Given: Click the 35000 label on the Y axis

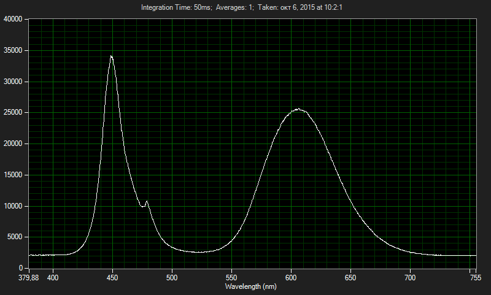Looking at the screenshot, I should click(13, 51).
